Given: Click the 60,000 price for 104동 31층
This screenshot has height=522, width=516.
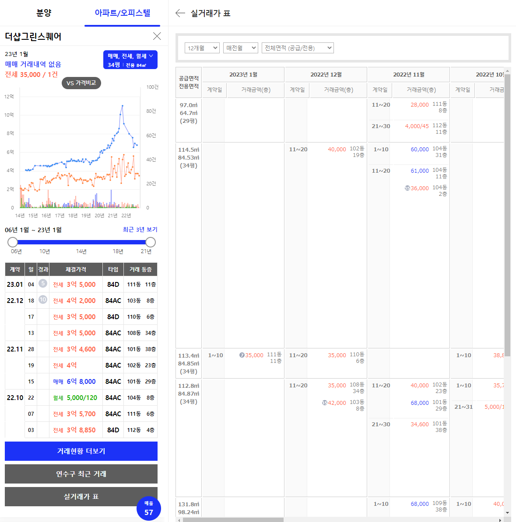Looking at the screenshot, I should [419, 149].
